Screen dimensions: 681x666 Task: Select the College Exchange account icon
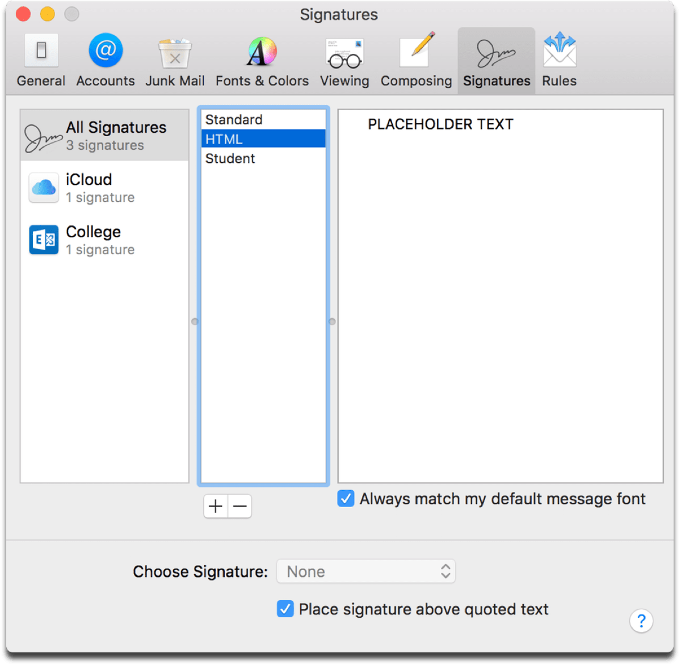[43, 239]
